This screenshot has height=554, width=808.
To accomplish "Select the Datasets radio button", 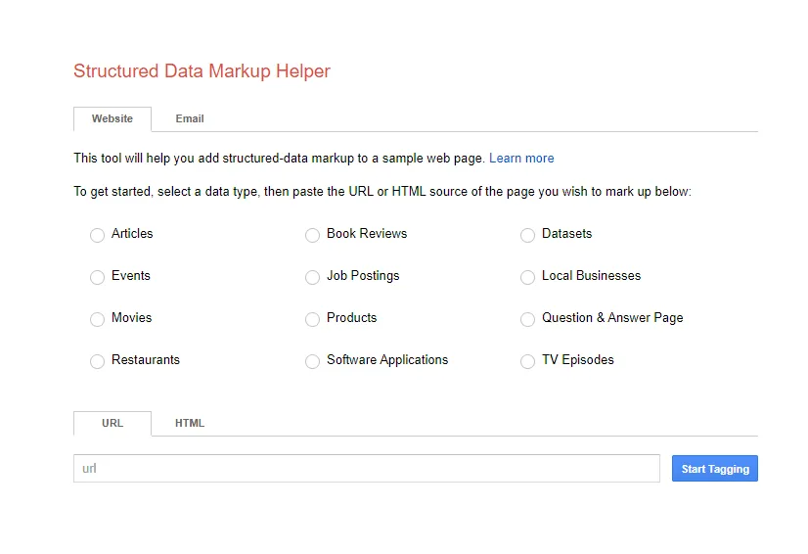I will pyautogui.click(x=527, y=235).
